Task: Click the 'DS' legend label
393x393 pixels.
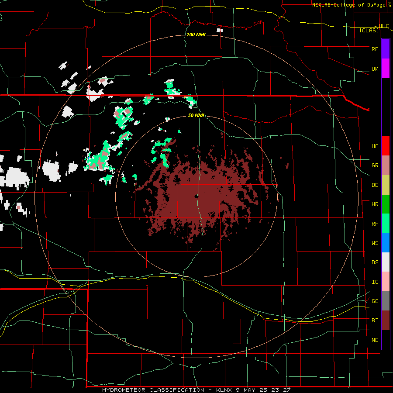Action: [375, 262]
